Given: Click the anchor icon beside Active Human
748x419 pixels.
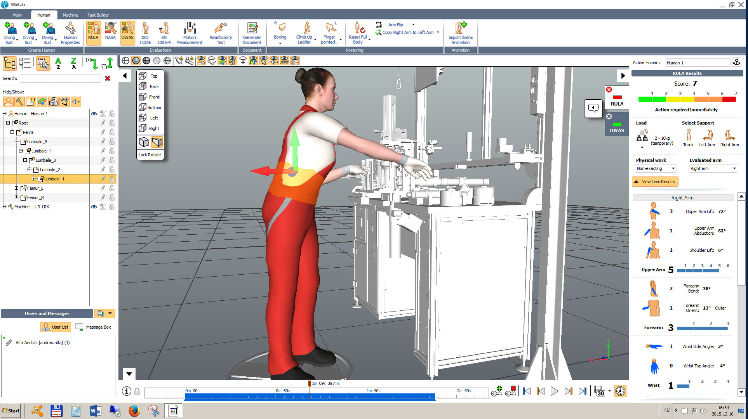Looking at the screenshot, I should tap(737, 62).
